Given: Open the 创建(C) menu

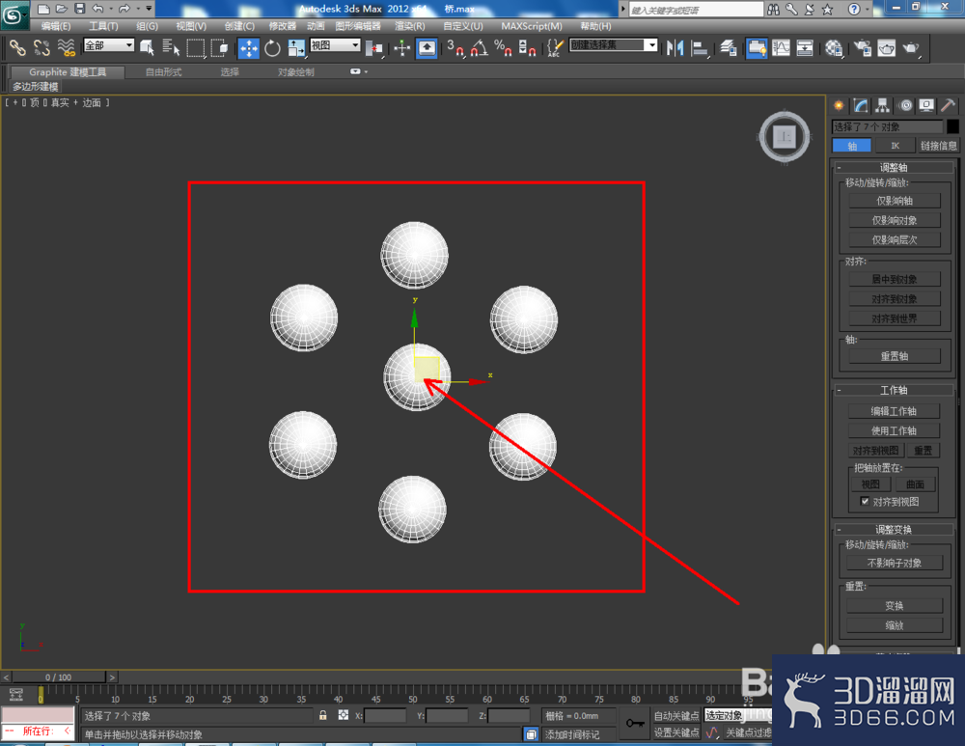Looking at the screenshot, I should (239, 26).
